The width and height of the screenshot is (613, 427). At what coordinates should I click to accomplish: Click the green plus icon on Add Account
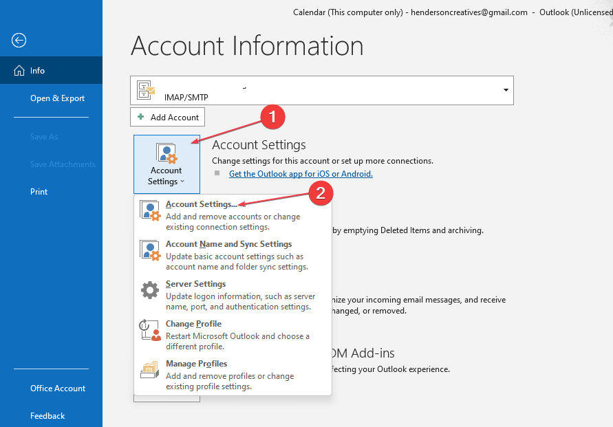pos(141,117)
